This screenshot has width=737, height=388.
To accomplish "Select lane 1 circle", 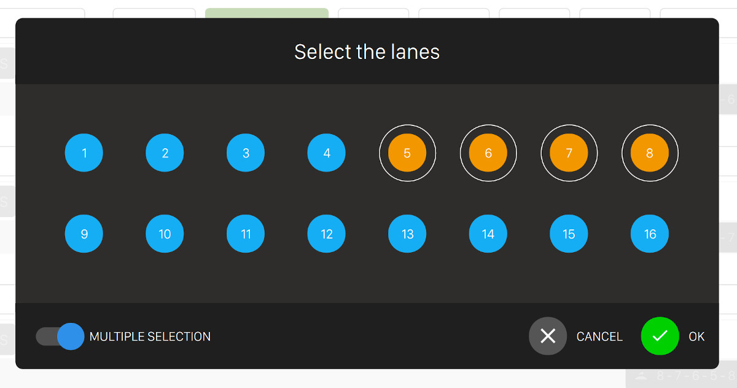I will coord(84,153).
